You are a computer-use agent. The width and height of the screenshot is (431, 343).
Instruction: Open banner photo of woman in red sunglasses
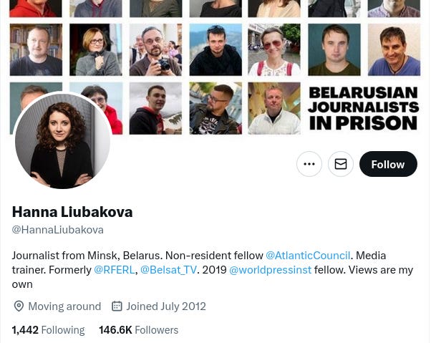(274, 49)
